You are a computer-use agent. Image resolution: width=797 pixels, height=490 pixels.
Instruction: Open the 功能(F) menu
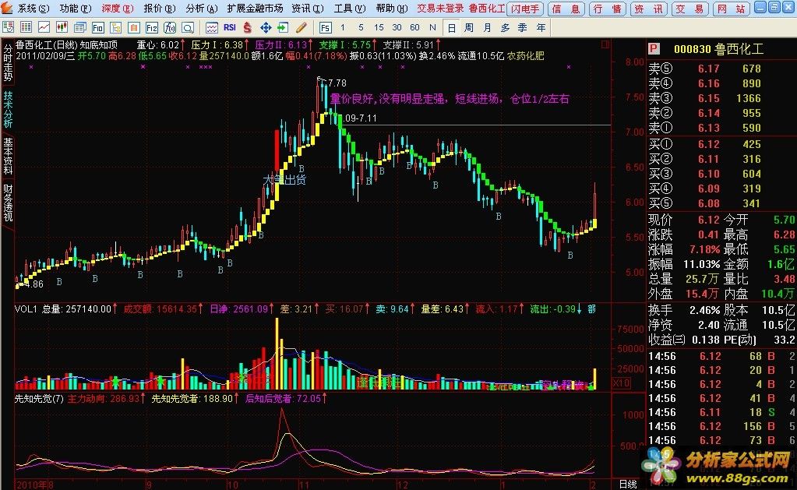click(76, 9)
